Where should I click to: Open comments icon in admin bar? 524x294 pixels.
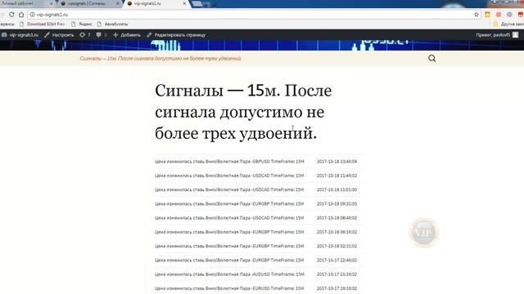pos(102,35)
